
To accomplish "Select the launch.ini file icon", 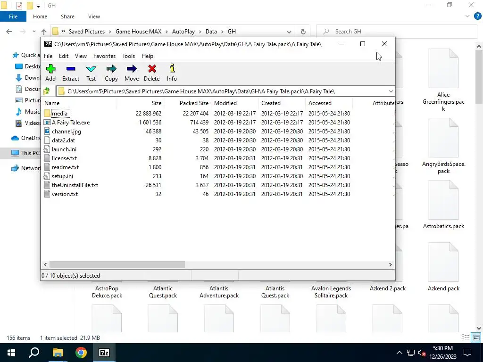I will click(x=47, y=149).
